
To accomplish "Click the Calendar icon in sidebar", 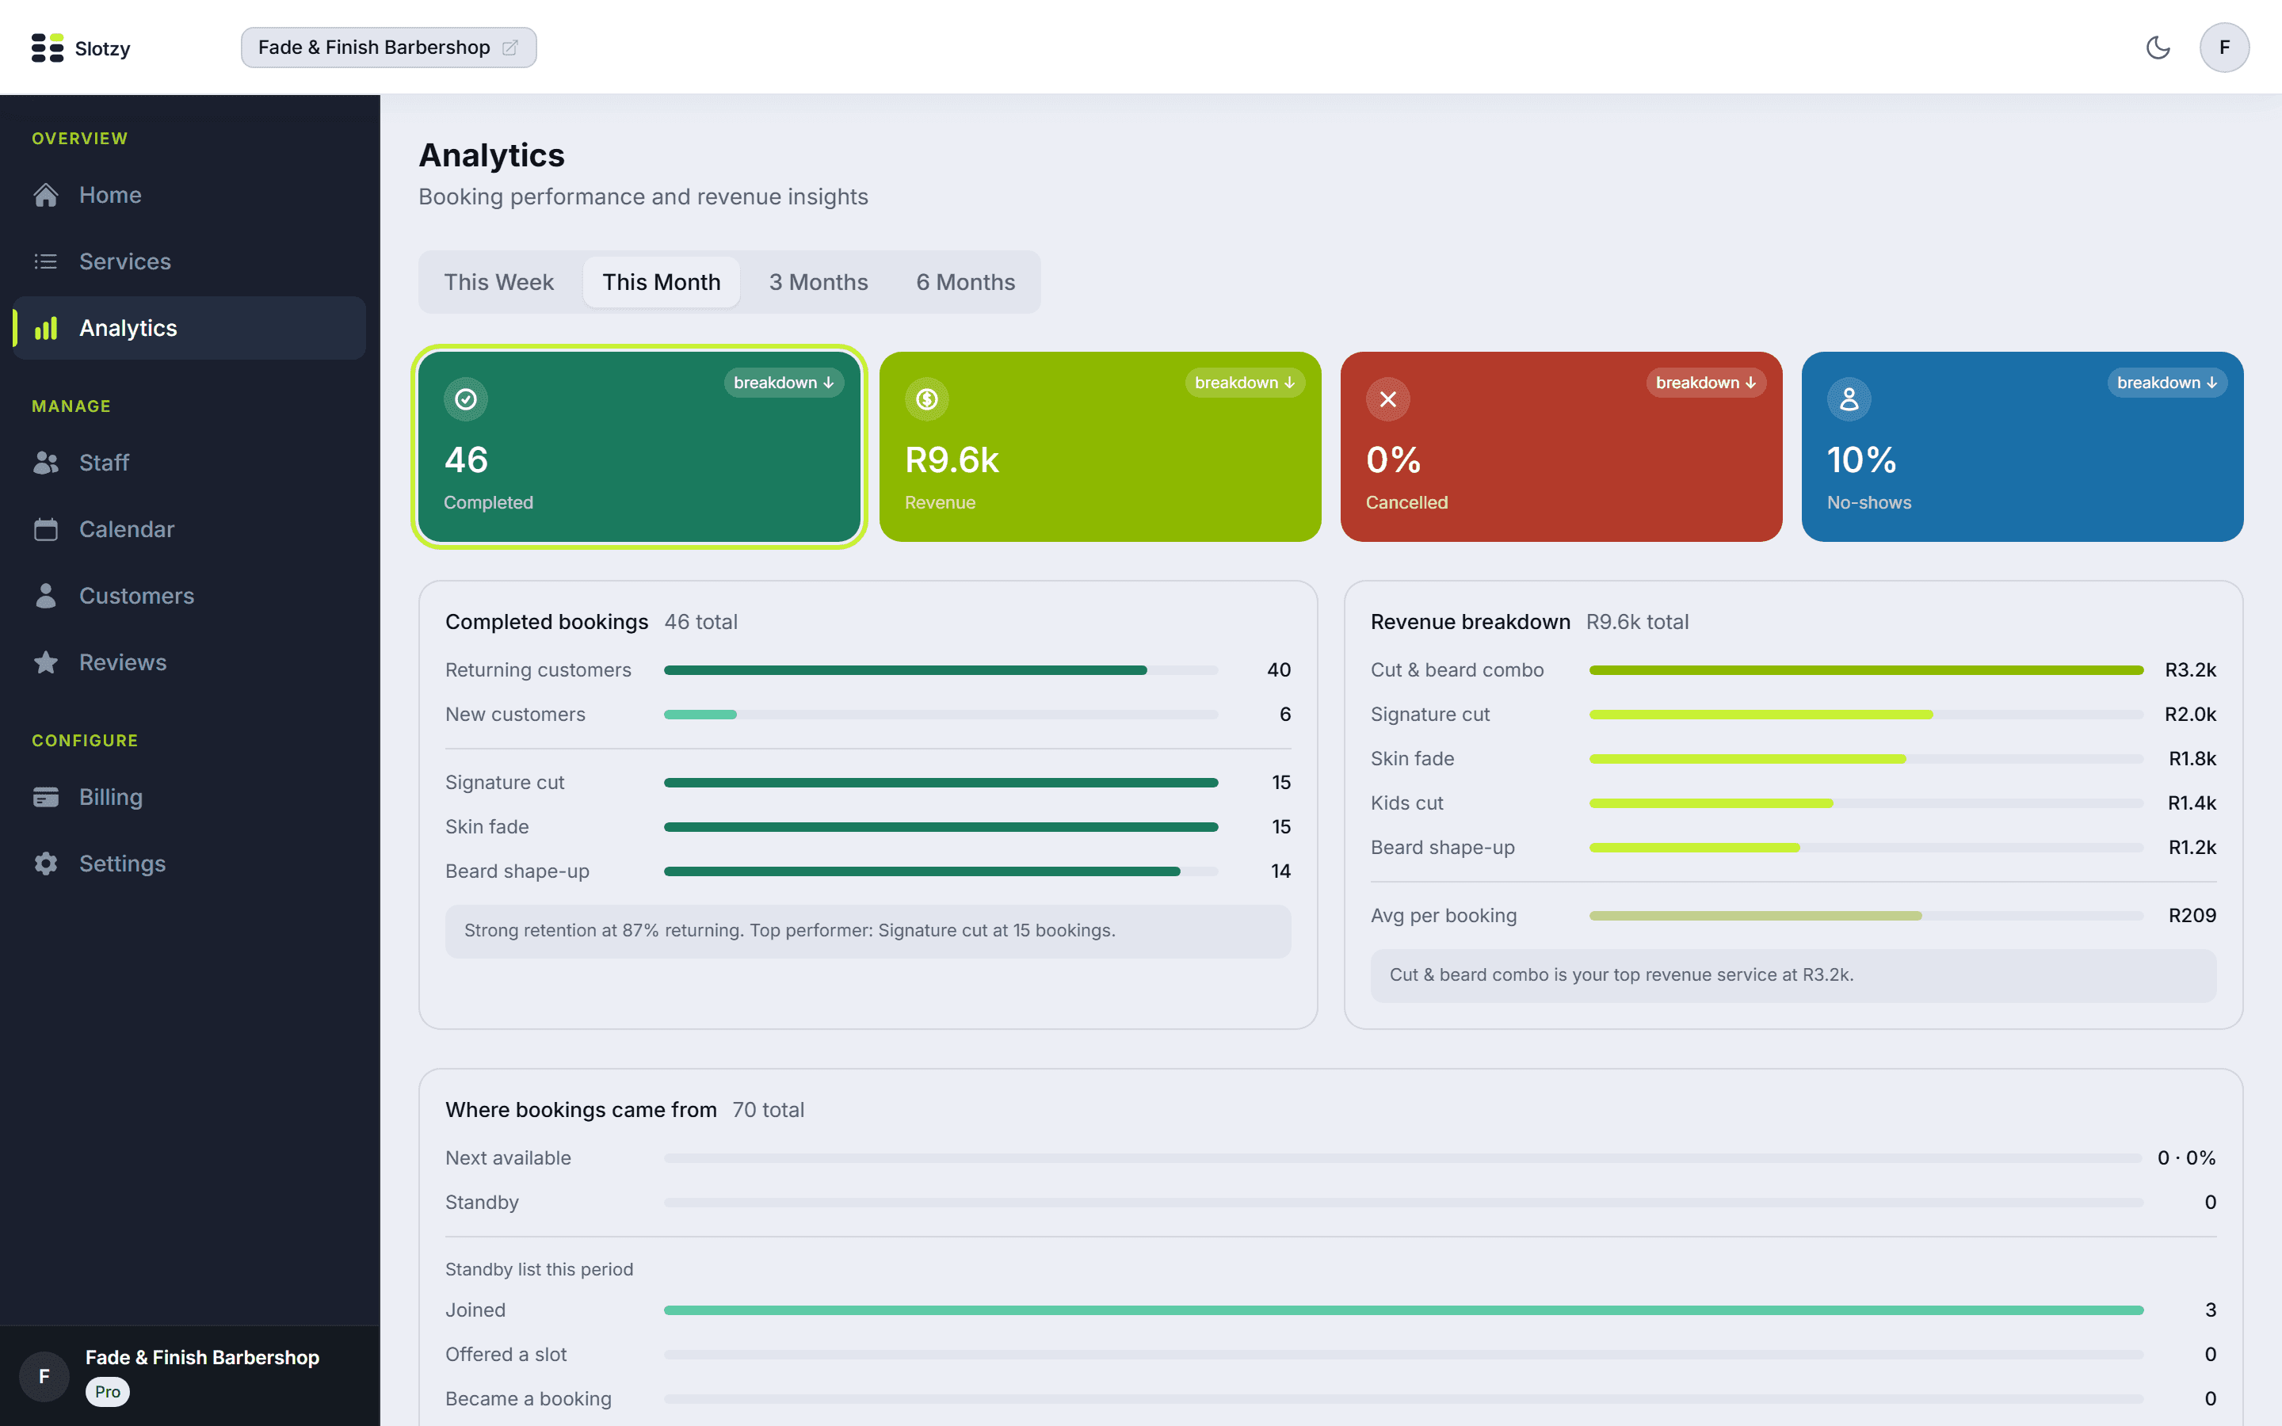I will click(x=46, y=529).
